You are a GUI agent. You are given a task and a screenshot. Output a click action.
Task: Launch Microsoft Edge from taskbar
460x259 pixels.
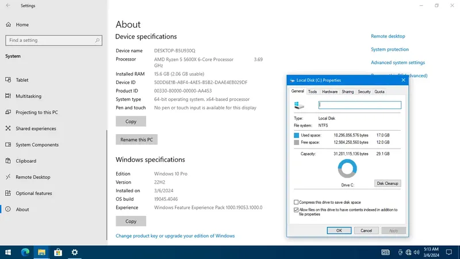tap(25, 252)
